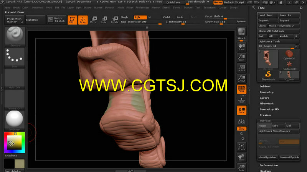Open the Brush menu
This screenshot has height=172, width=307.
[x=17, y=8]
